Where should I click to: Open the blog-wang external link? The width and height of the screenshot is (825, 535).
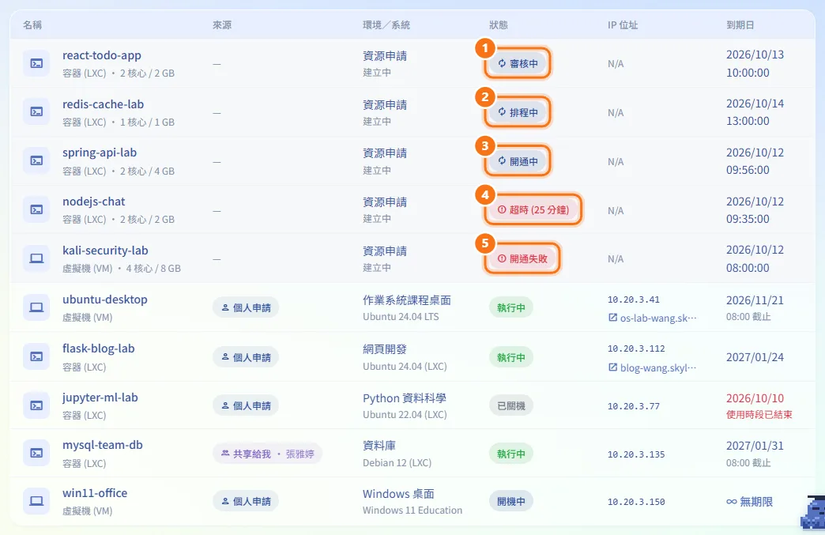(x=653, y=367)
